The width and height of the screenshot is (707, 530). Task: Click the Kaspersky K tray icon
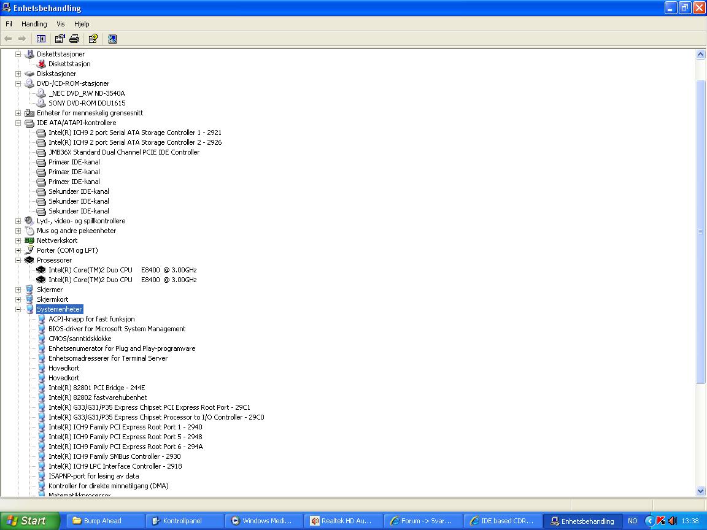pos(661,521)
